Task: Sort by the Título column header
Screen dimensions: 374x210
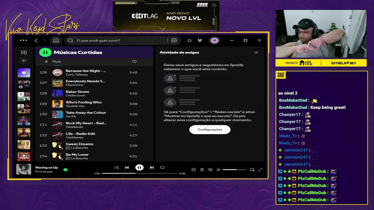Action: [x=57, y=62]
